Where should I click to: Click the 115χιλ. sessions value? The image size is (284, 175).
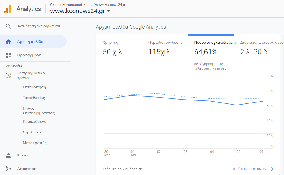pos(160,52)
